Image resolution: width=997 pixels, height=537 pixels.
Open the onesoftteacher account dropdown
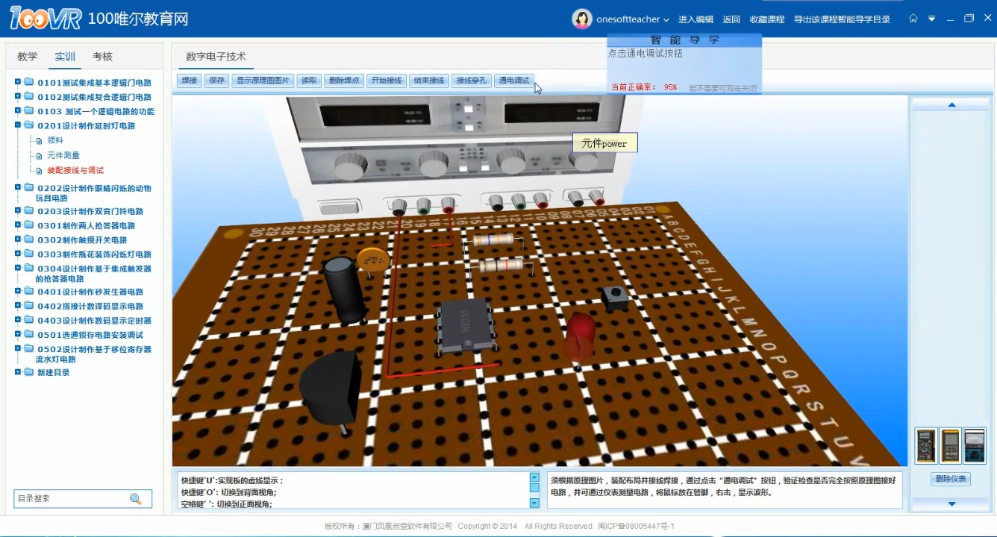click(666, 20)
